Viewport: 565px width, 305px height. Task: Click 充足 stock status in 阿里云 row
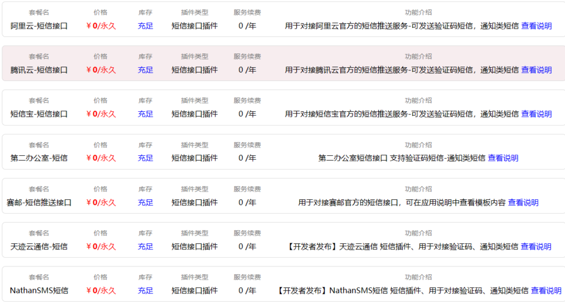[x=145, y=26]
